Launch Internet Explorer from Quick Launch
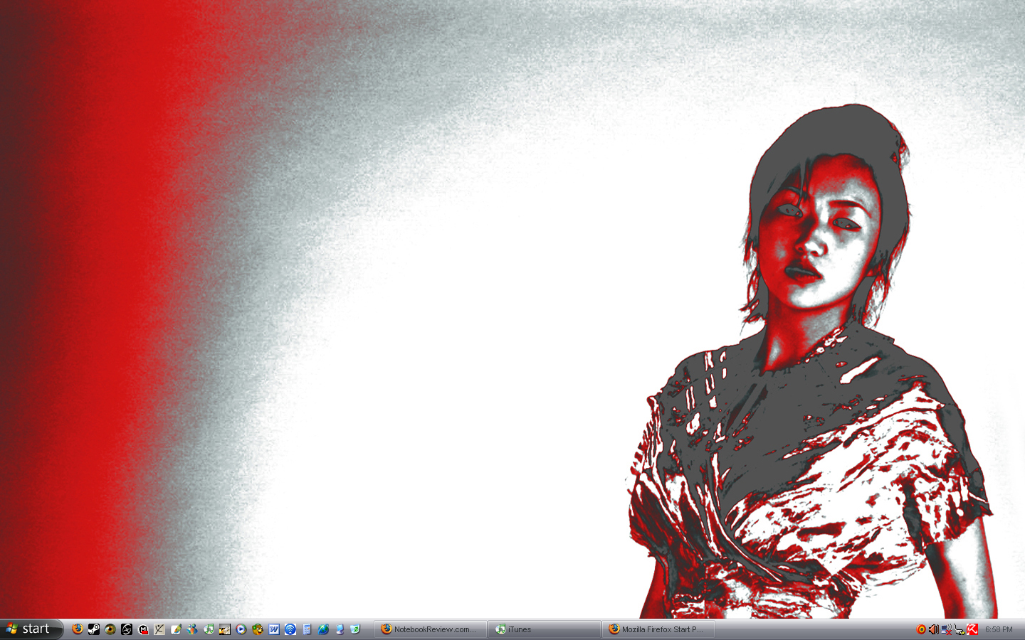The width and height of the screenshot is (1025, 640). pos(323,629)
